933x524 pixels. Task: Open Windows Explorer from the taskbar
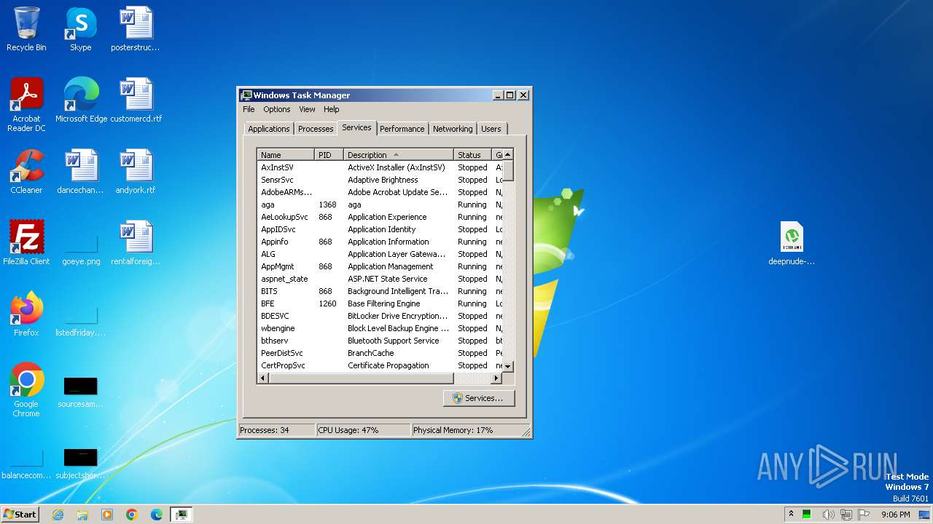(82, 515)
